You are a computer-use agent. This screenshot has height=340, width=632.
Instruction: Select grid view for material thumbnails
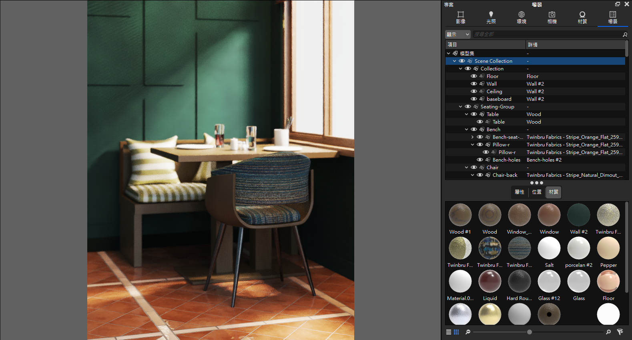click(x=456, y=332)
